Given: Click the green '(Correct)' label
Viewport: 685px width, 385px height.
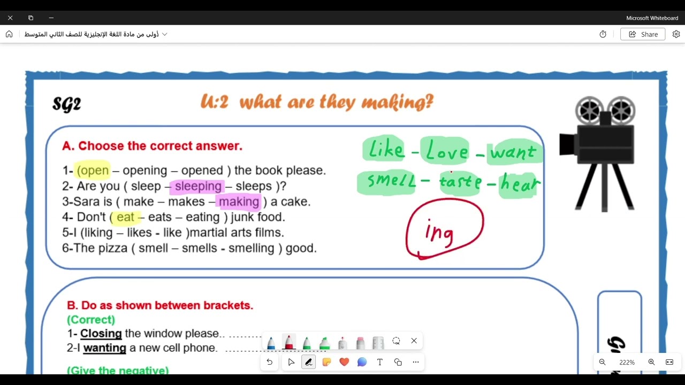Looking at the screenshot, I should point(91,320).
